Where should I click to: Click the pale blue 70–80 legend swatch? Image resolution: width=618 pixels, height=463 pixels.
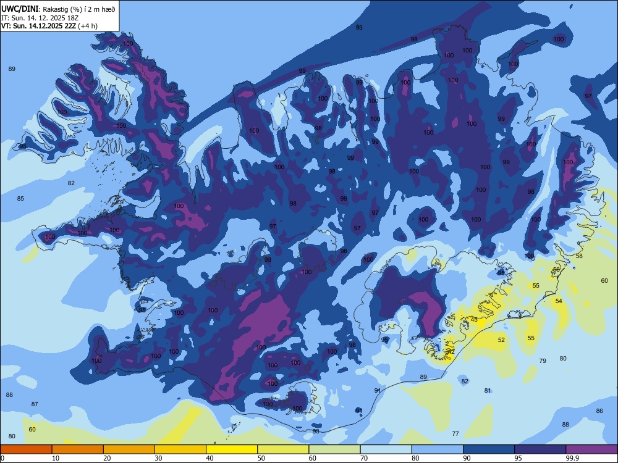[386, 449]
